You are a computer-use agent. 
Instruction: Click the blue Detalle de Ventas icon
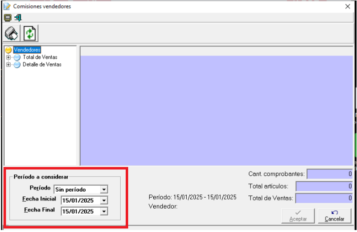click(17, 65)
